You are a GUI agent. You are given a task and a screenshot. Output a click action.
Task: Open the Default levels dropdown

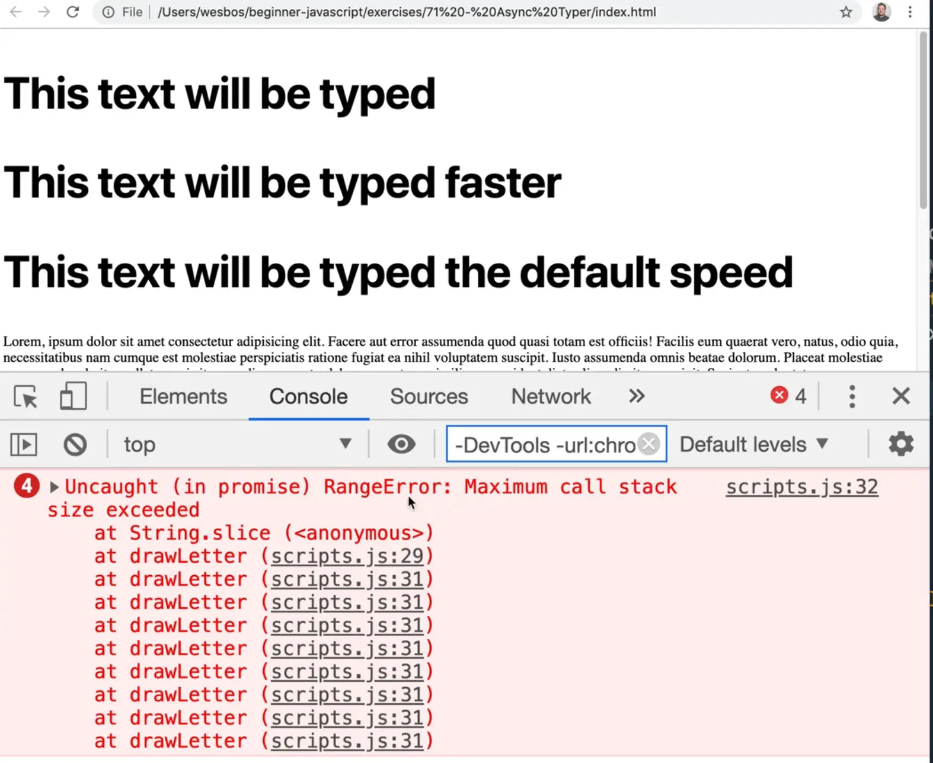click(x=753, y=444)
